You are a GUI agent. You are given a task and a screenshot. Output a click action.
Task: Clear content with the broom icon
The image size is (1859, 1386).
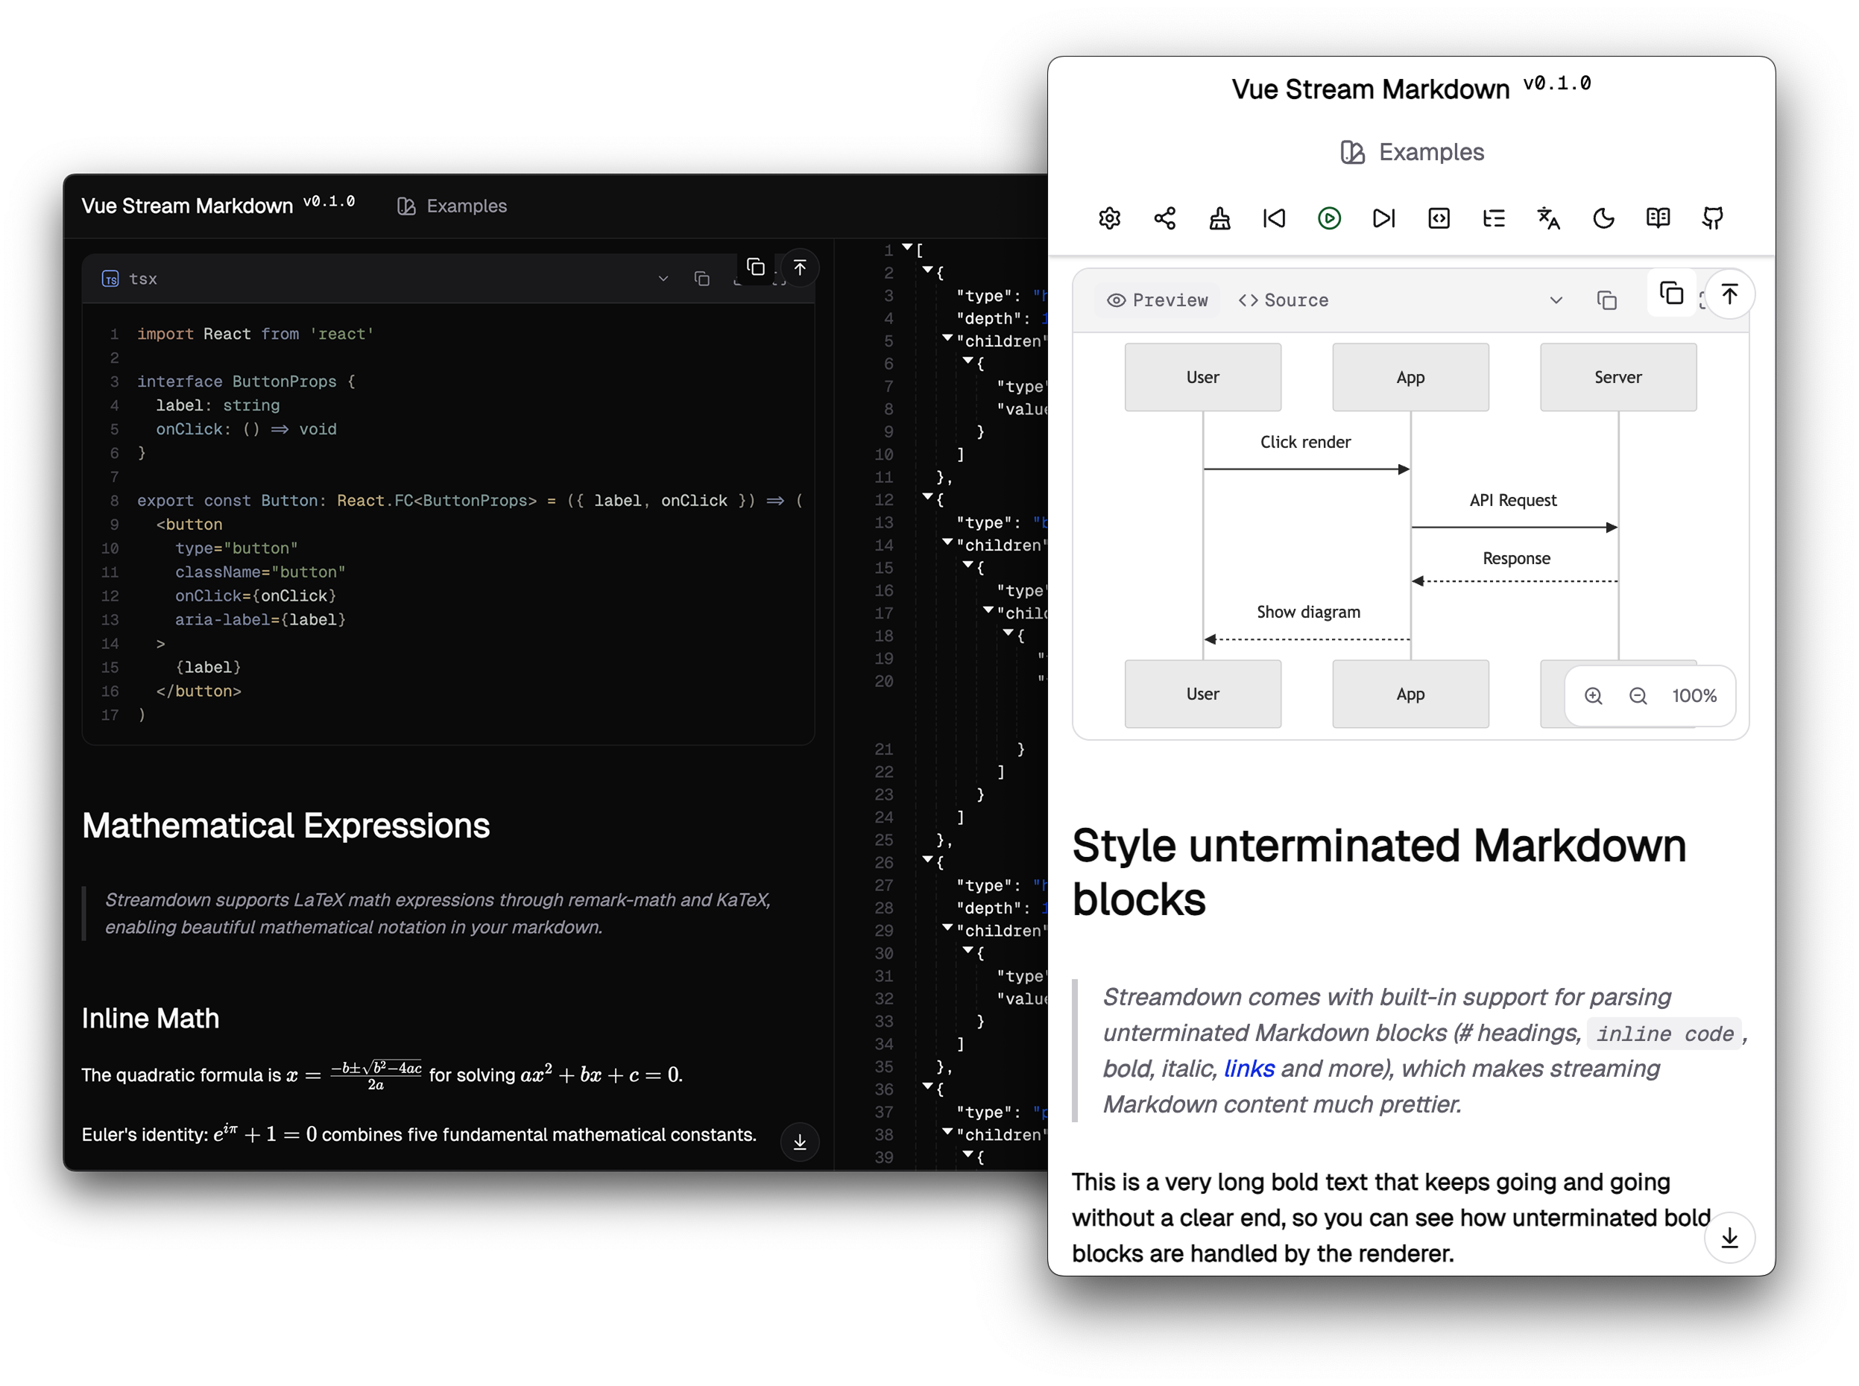pos(1219,218)
